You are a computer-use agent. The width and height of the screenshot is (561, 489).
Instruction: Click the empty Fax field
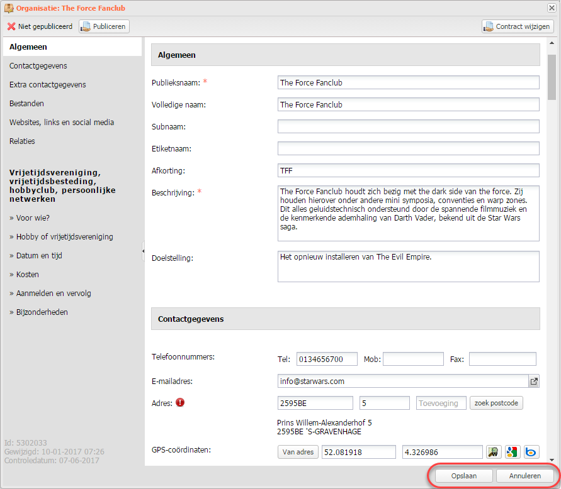(x=502, y=359)
